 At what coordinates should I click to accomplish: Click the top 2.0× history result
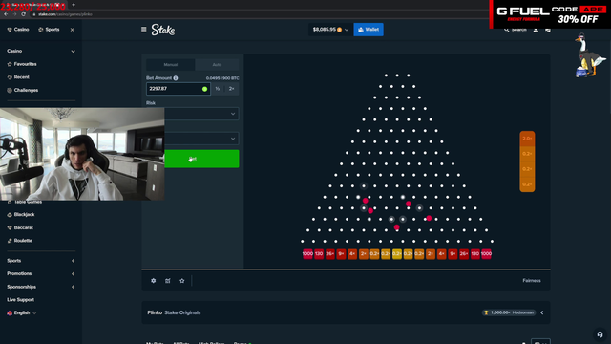pos(527,139)
